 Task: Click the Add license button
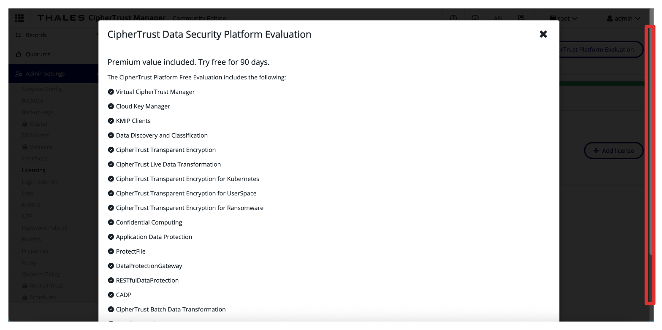(613, 151)
